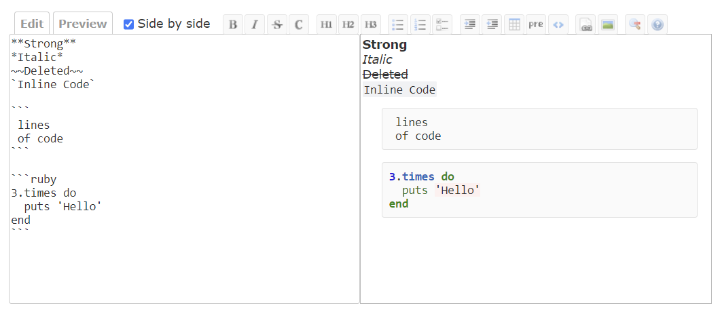Click the indent/quote icon
The image size is (720, 312).
(x=470, y=24)
